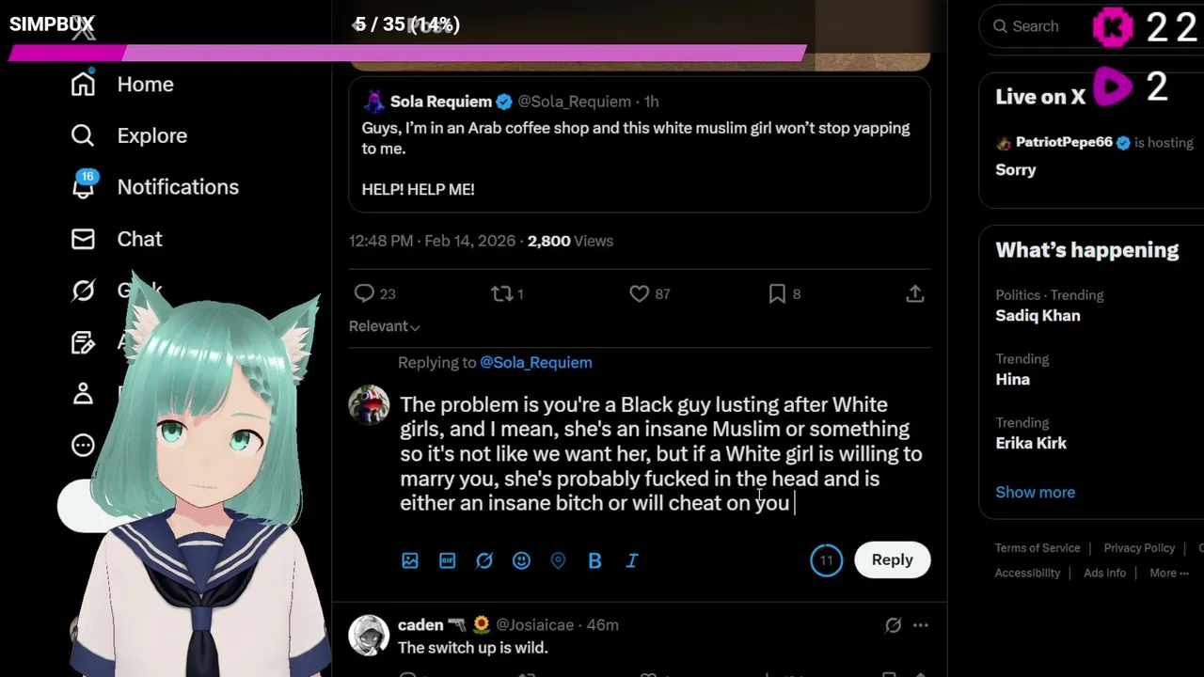Go to Home in sidebar

[x=145, y=85]
